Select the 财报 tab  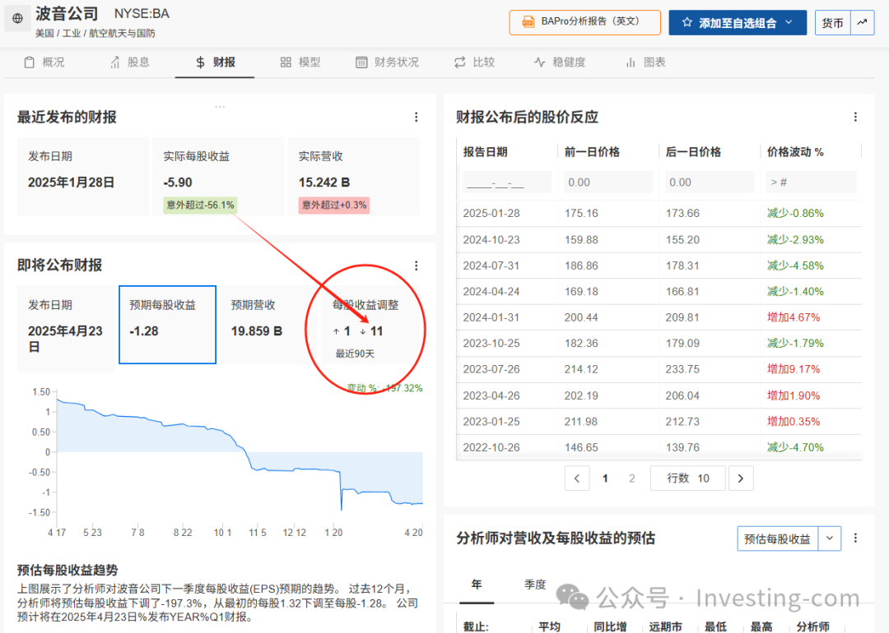pyautogui.click(x=215, y=62)
